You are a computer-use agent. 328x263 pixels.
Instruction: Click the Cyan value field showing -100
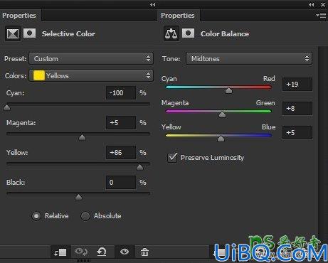[121, 93]
